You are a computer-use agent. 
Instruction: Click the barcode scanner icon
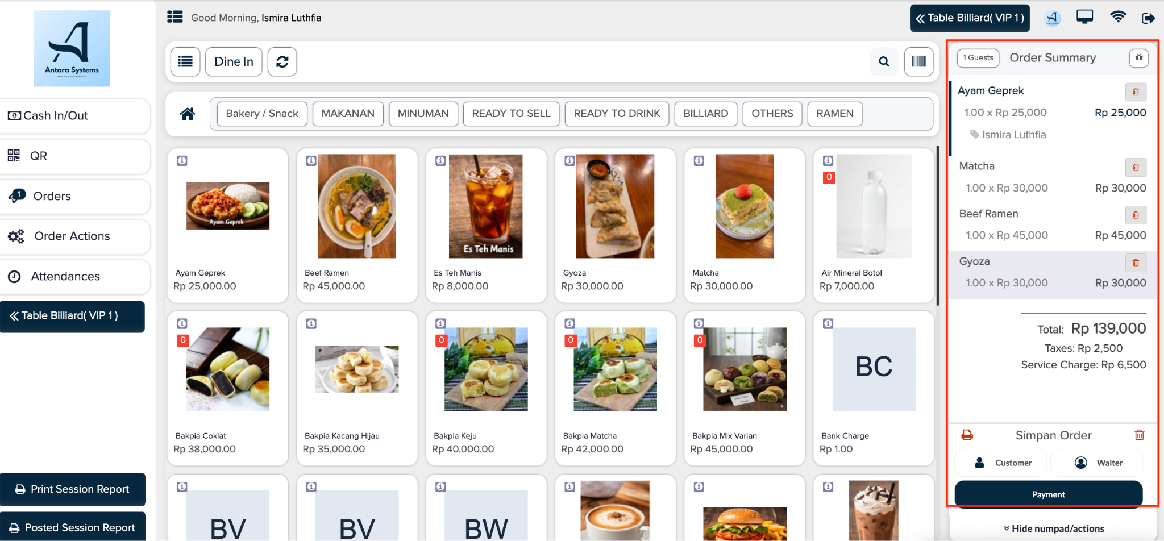918,61
